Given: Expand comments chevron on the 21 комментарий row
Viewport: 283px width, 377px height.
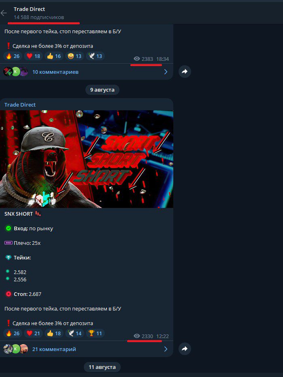Looking at the screenshot, I should (x=166, y=349).
